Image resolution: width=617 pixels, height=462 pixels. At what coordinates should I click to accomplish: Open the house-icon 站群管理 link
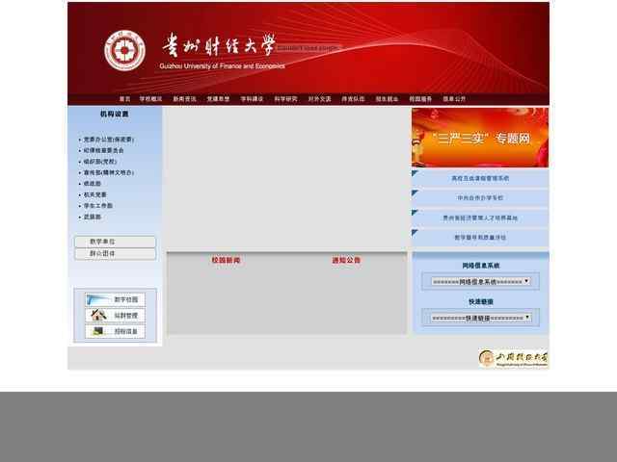pyautogui.click(x=115, y=316)
